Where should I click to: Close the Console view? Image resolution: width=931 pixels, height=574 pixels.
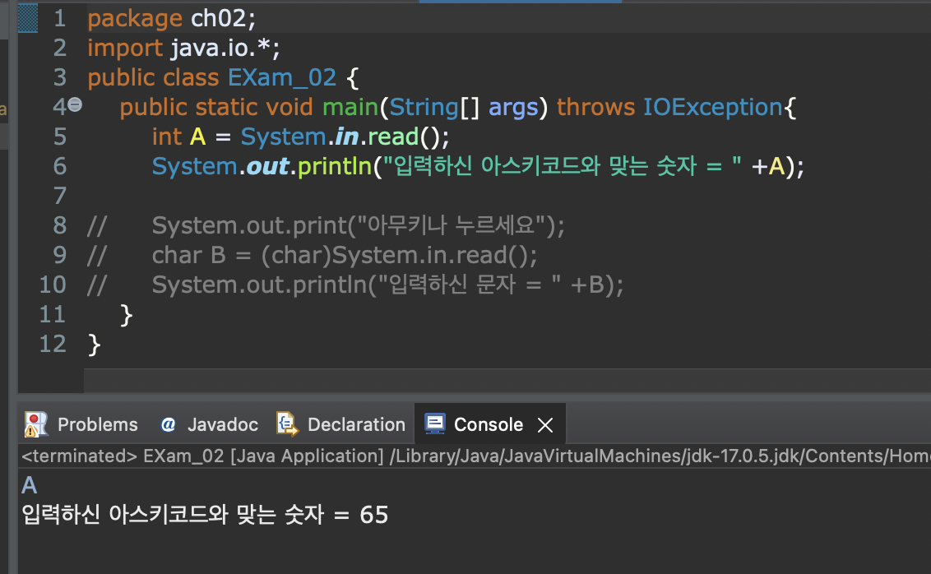545,425
